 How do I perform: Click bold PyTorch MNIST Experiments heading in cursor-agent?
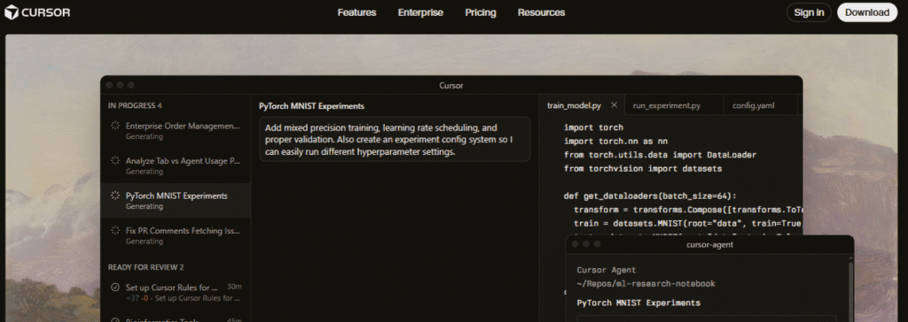638,303
